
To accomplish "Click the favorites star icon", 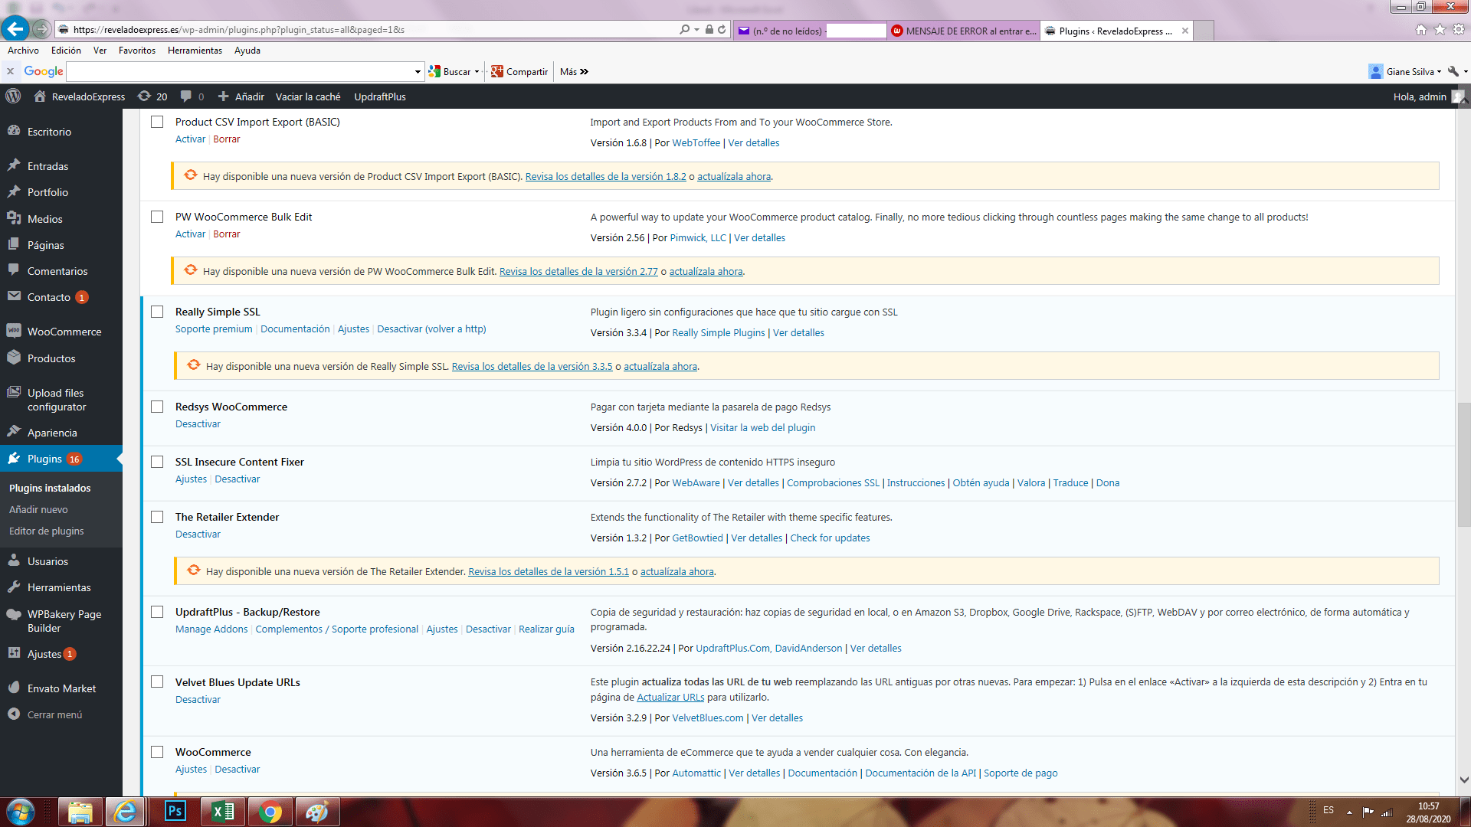I will click(x=1440, y=30).
